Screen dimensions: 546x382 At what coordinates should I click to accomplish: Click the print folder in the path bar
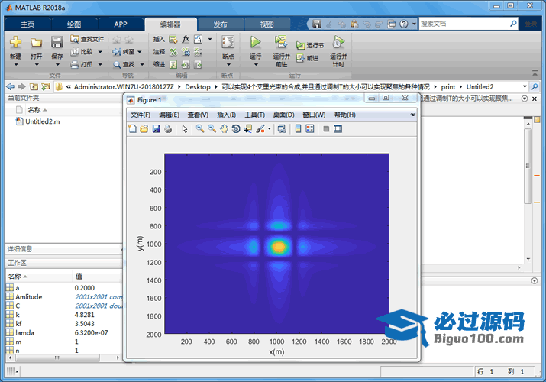pos(448,86)
